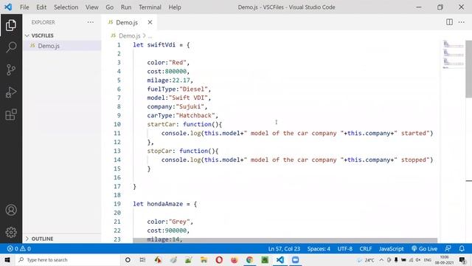Viewport: 472px width, 266px height.
Task: Click line number 17 in the gutter
Action: 117,186
